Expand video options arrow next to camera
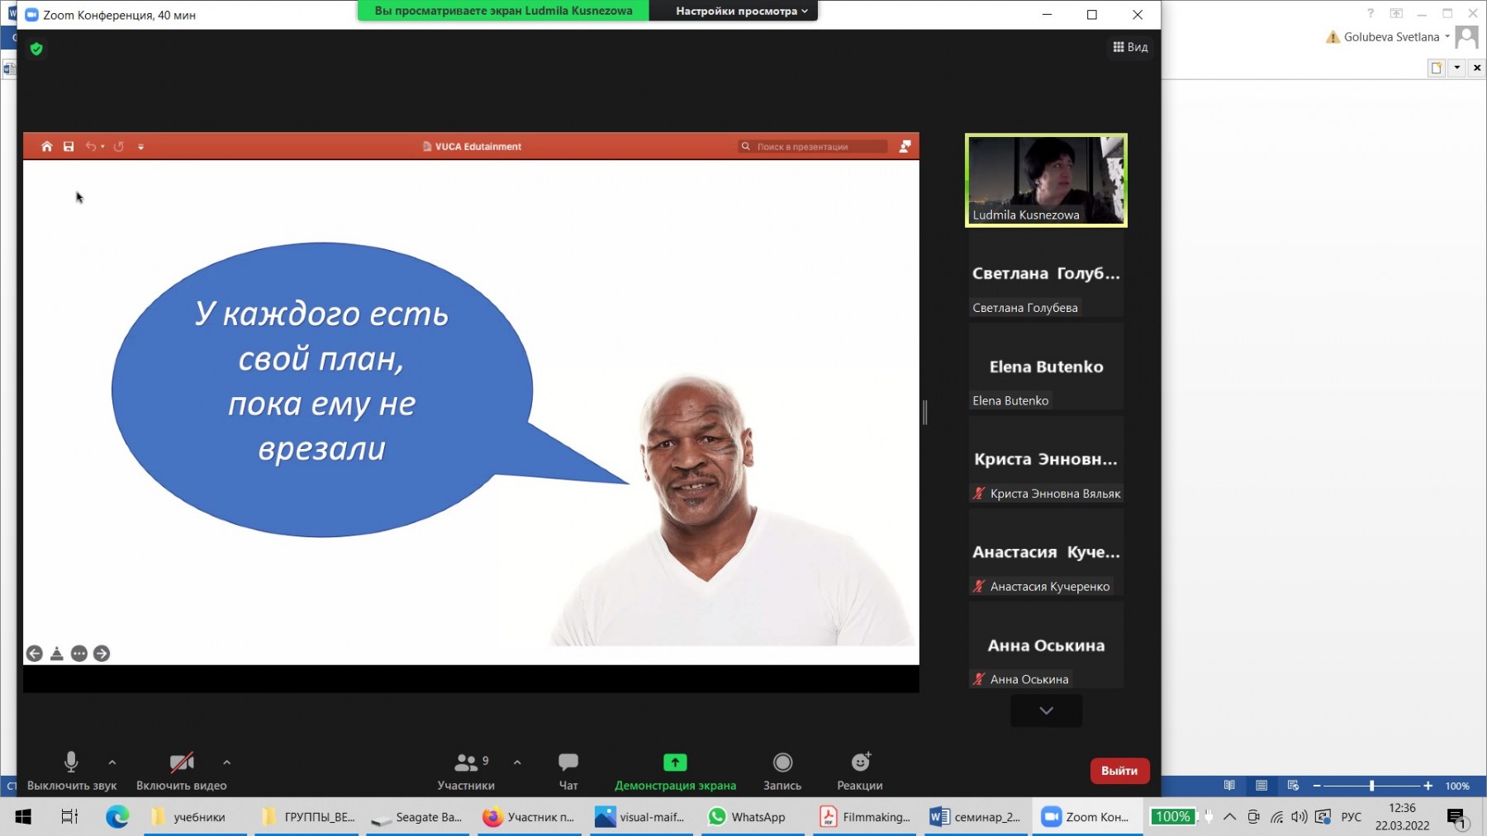The image size is (1487, 836). tap(227, 763)
